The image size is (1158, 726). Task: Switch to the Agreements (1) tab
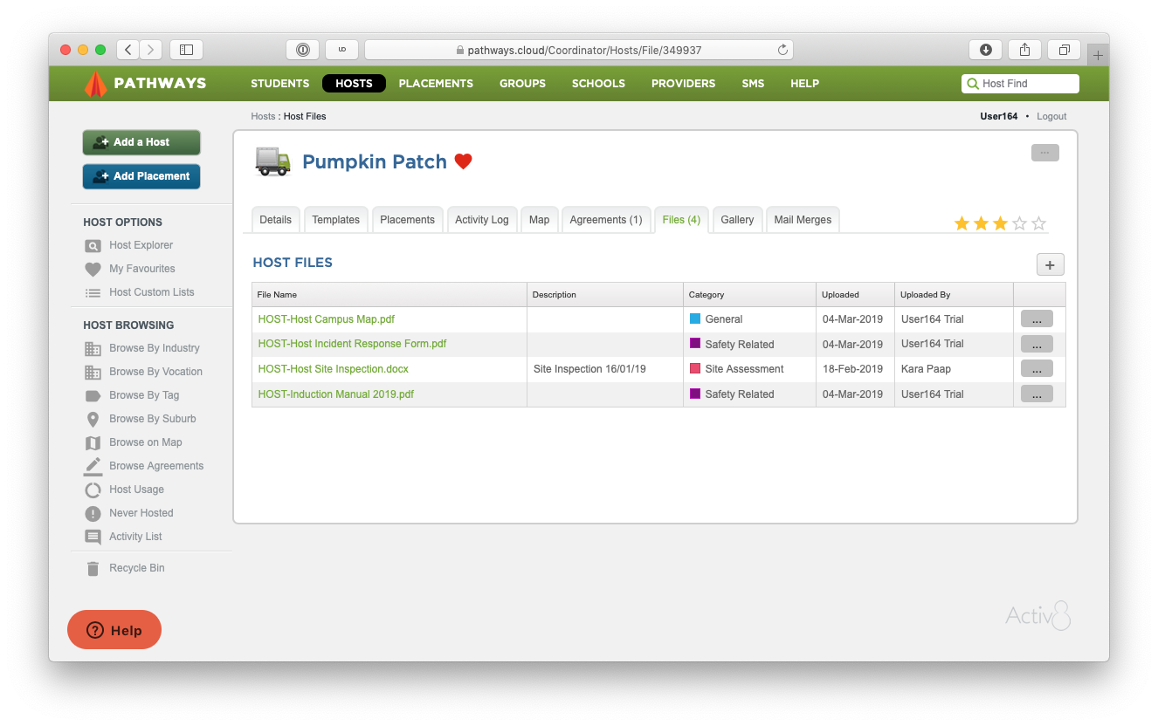tap(606, 220)
